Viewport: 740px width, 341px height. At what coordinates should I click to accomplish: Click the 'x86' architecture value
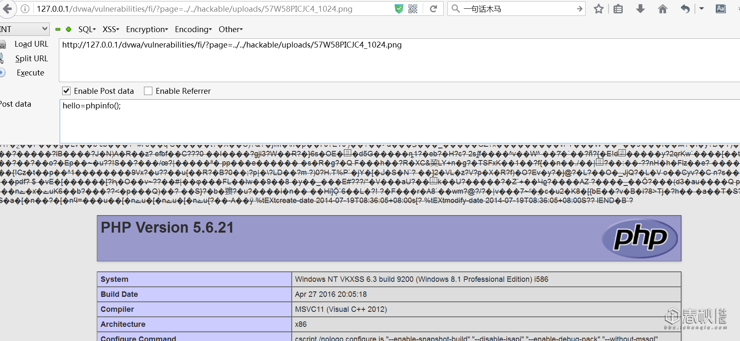tap(301, 324)
